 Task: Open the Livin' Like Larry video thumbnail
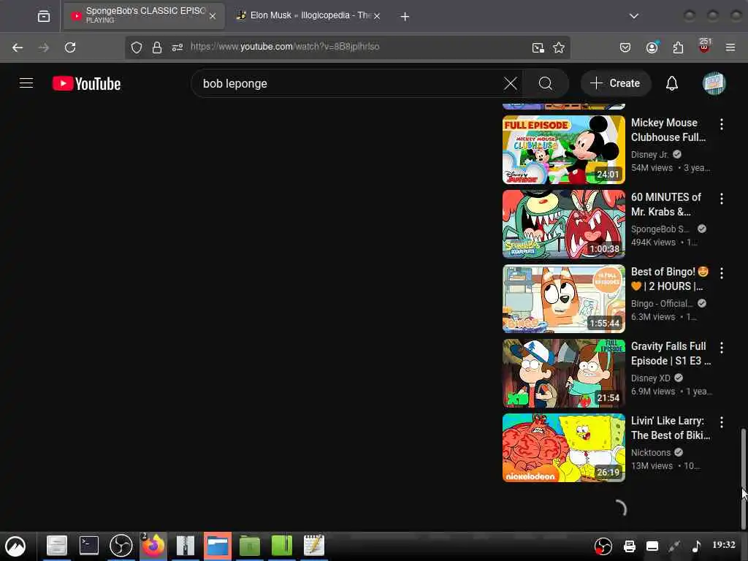pos(563,448)
